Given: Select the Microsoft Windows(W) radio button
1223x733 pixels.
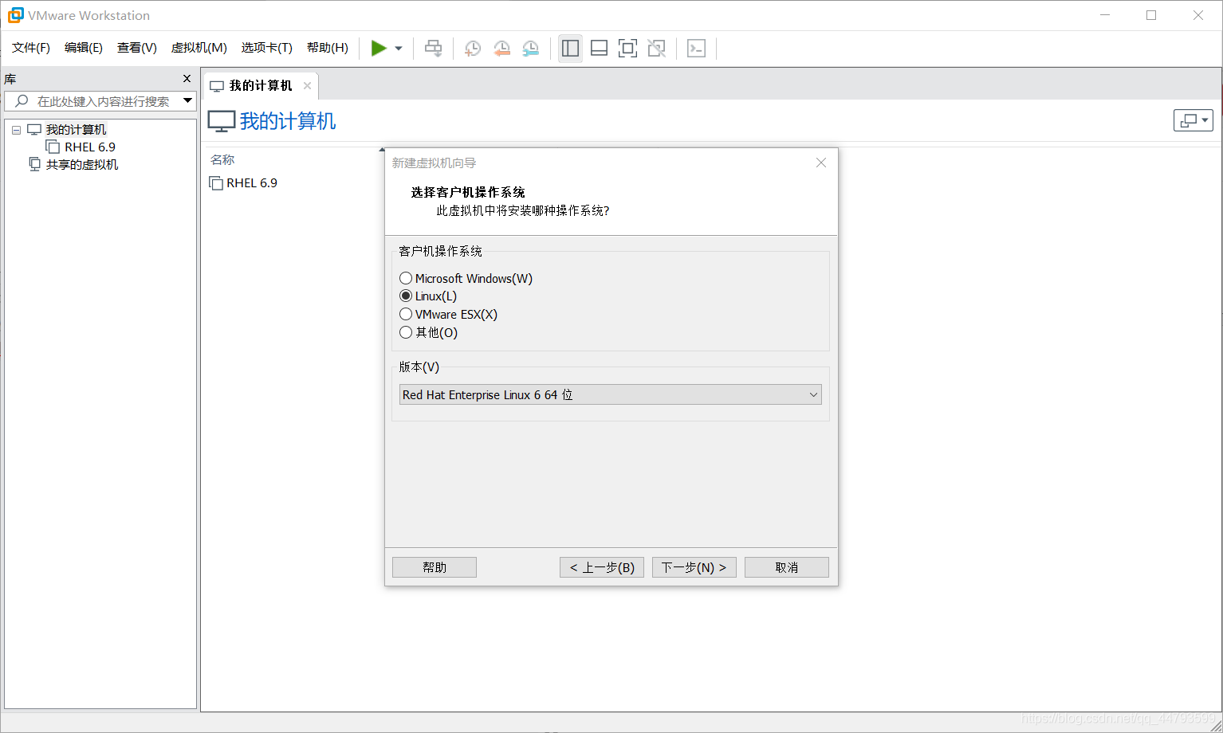Looking at the screenshot, I should 406,278.
